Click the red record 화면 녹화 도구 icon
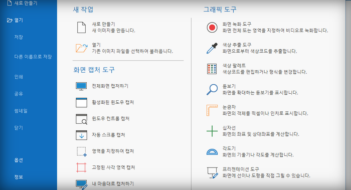Viewport: 351px width, 190px height. point(212,27)
